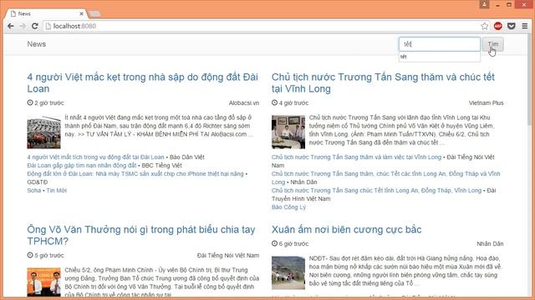
Task: Open the Adblock Plus extension icon
Action: [498, 26]
